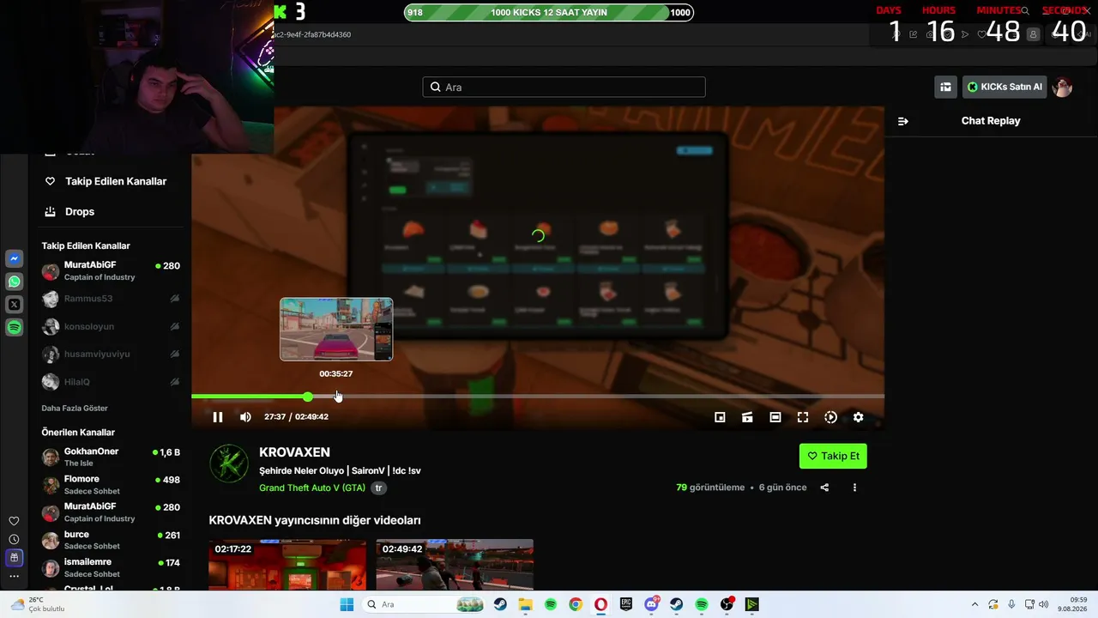Open Opera browser from the taskbar
This screenshot has height=618, width=1098.
point(600,604)
